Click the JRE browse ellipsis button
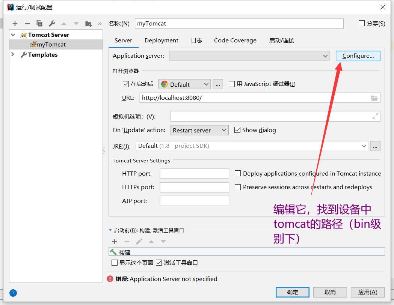The width and height of the screenshot is (394, 305). pos(375,146)
